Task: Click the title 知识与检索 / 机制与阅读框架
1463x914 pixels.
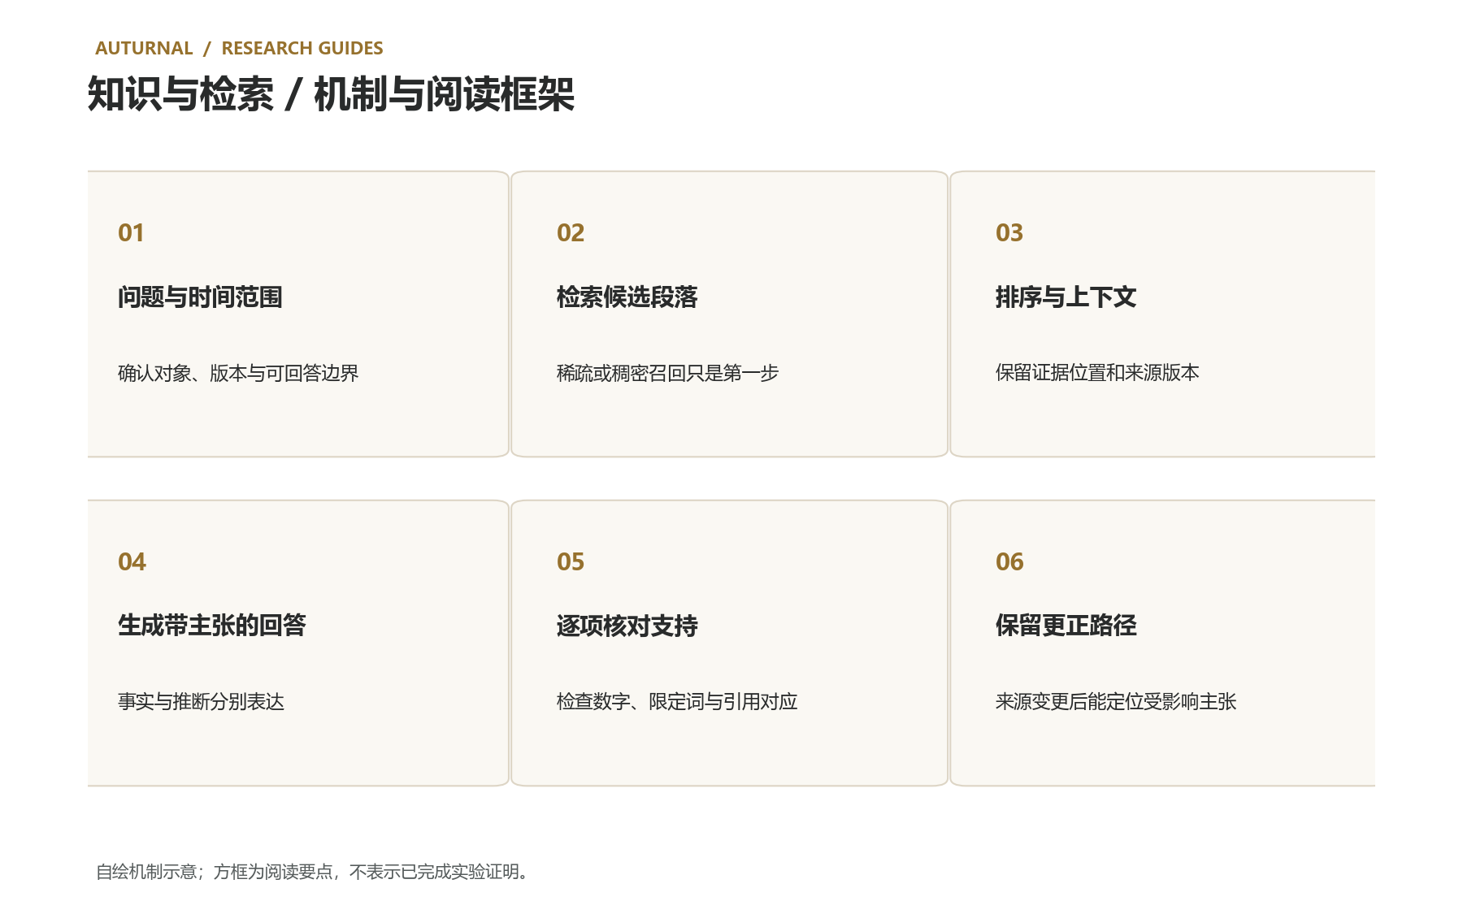Action: (x=331, y=94)
